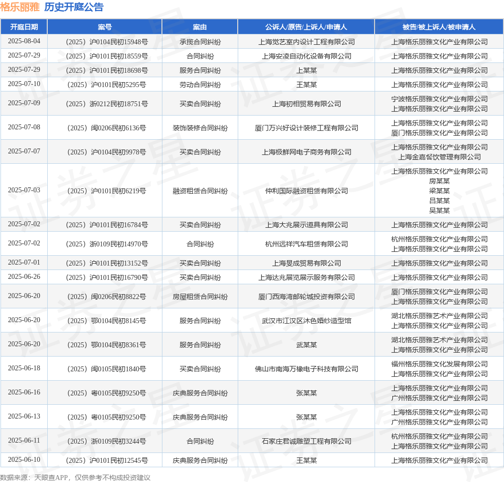Select date cell 2025-06-18
504x482 pixels.
(x=24, y=368)
